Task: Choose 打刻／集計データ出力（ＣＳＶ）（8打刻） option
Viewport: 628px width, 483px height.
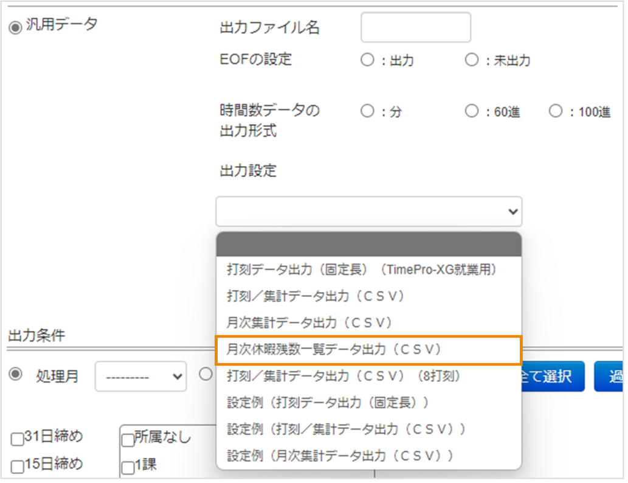Action: (344, 376)
